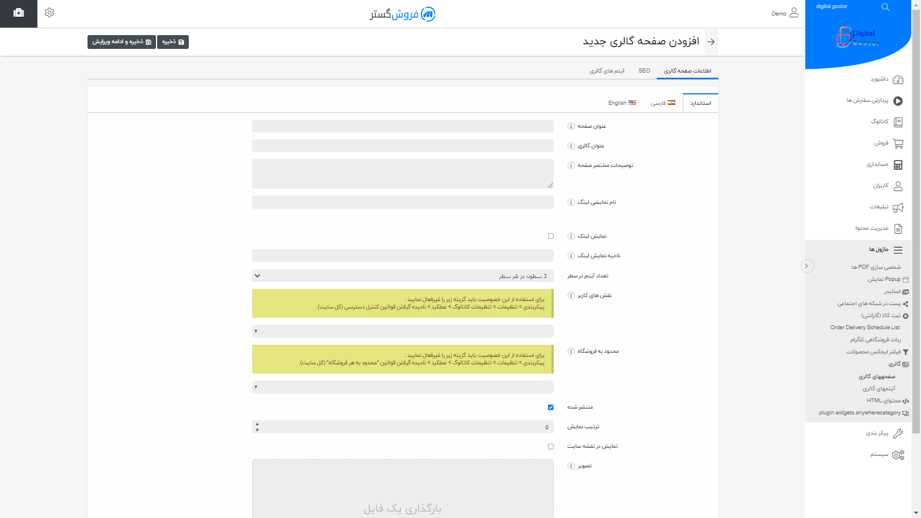Click the عنوان گالری text input field
The height and width of the screenshot is (518, 921).
[x=402, y=146]
